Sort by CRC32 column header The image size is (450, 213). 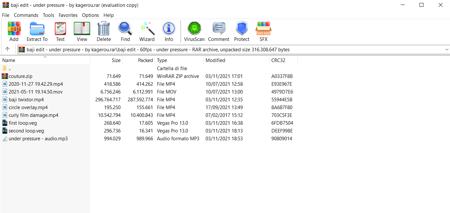pyautogui.click(x=283, y=60)
